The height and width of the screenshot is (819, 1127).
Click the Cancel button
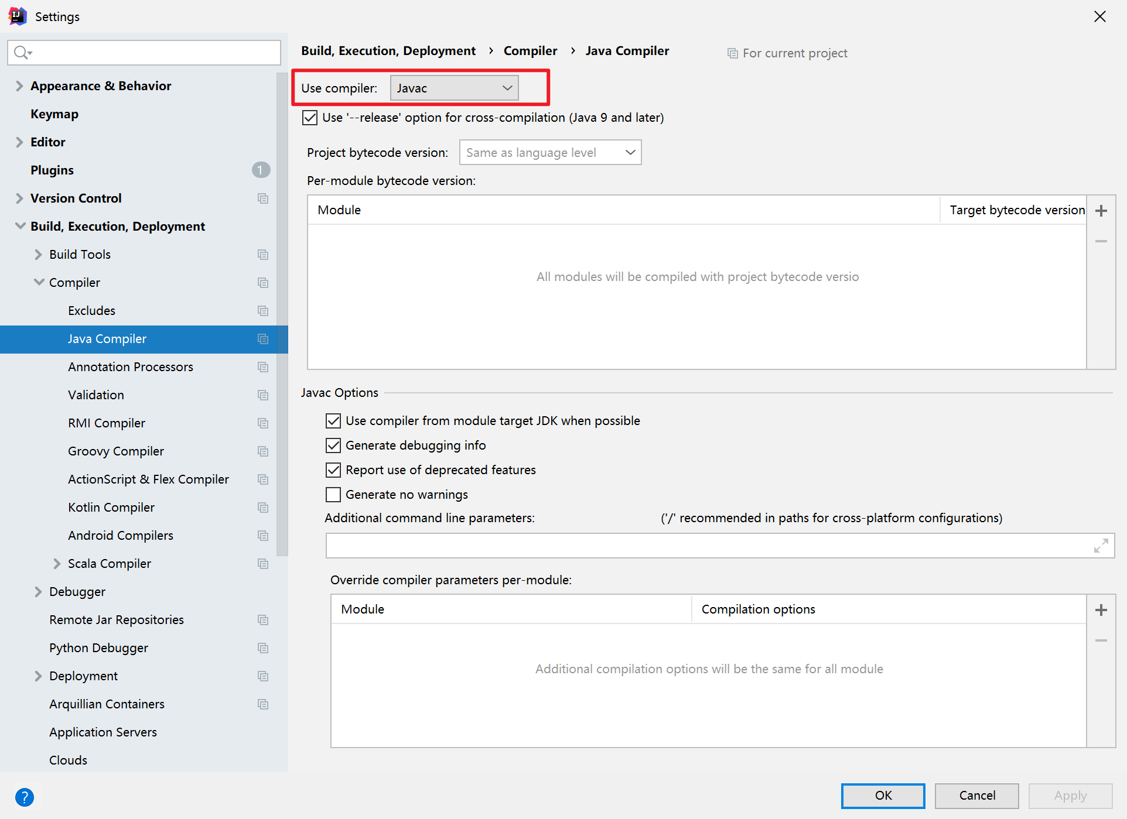(x=976, y=796)
